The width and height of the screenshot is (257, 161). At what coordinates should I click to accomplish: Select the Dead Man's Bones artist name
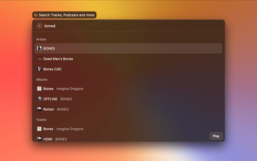(58, 59)
